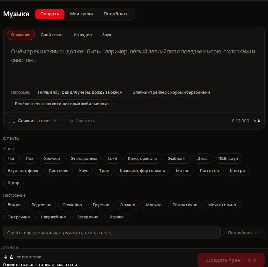
Task: Select the Хип-хоп genre
Action: point(52,159)
